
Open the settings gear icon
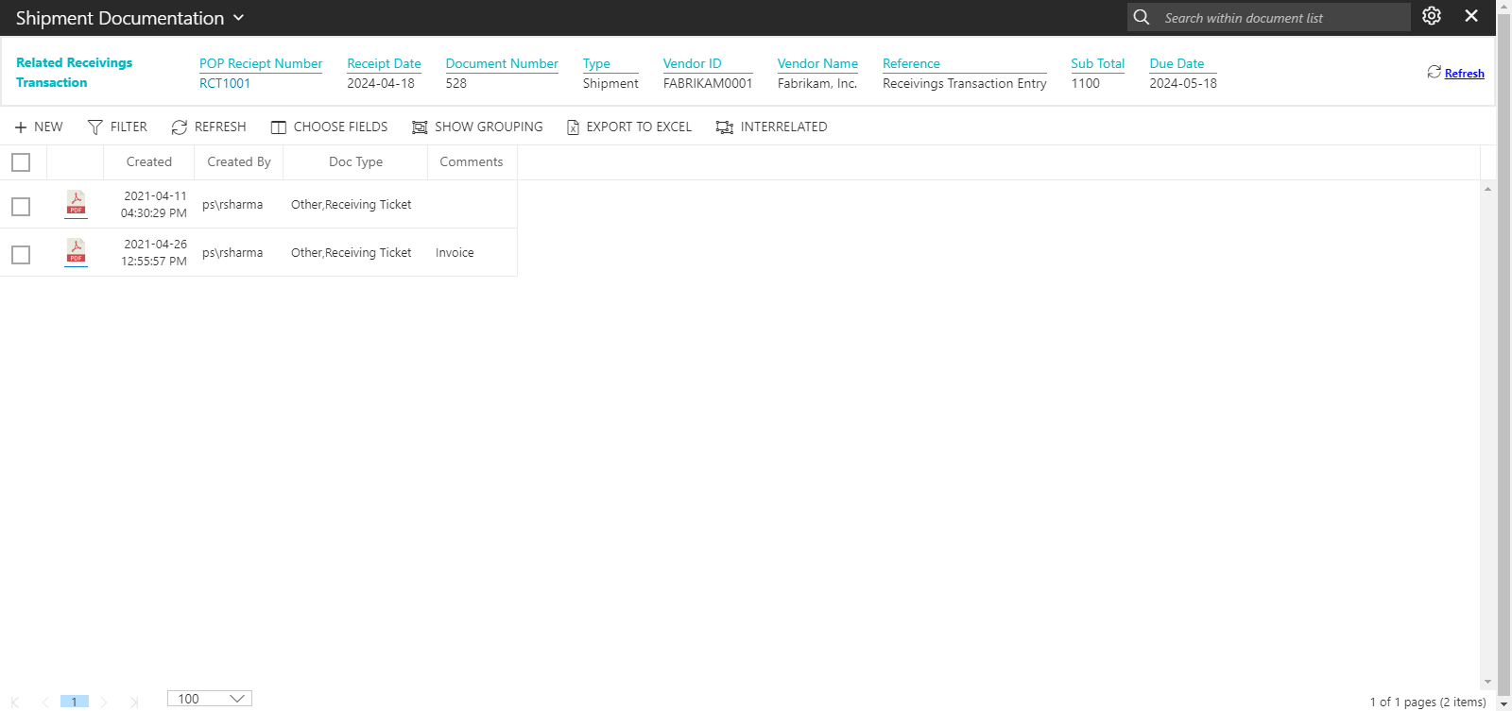click(x=1432, y=16)
